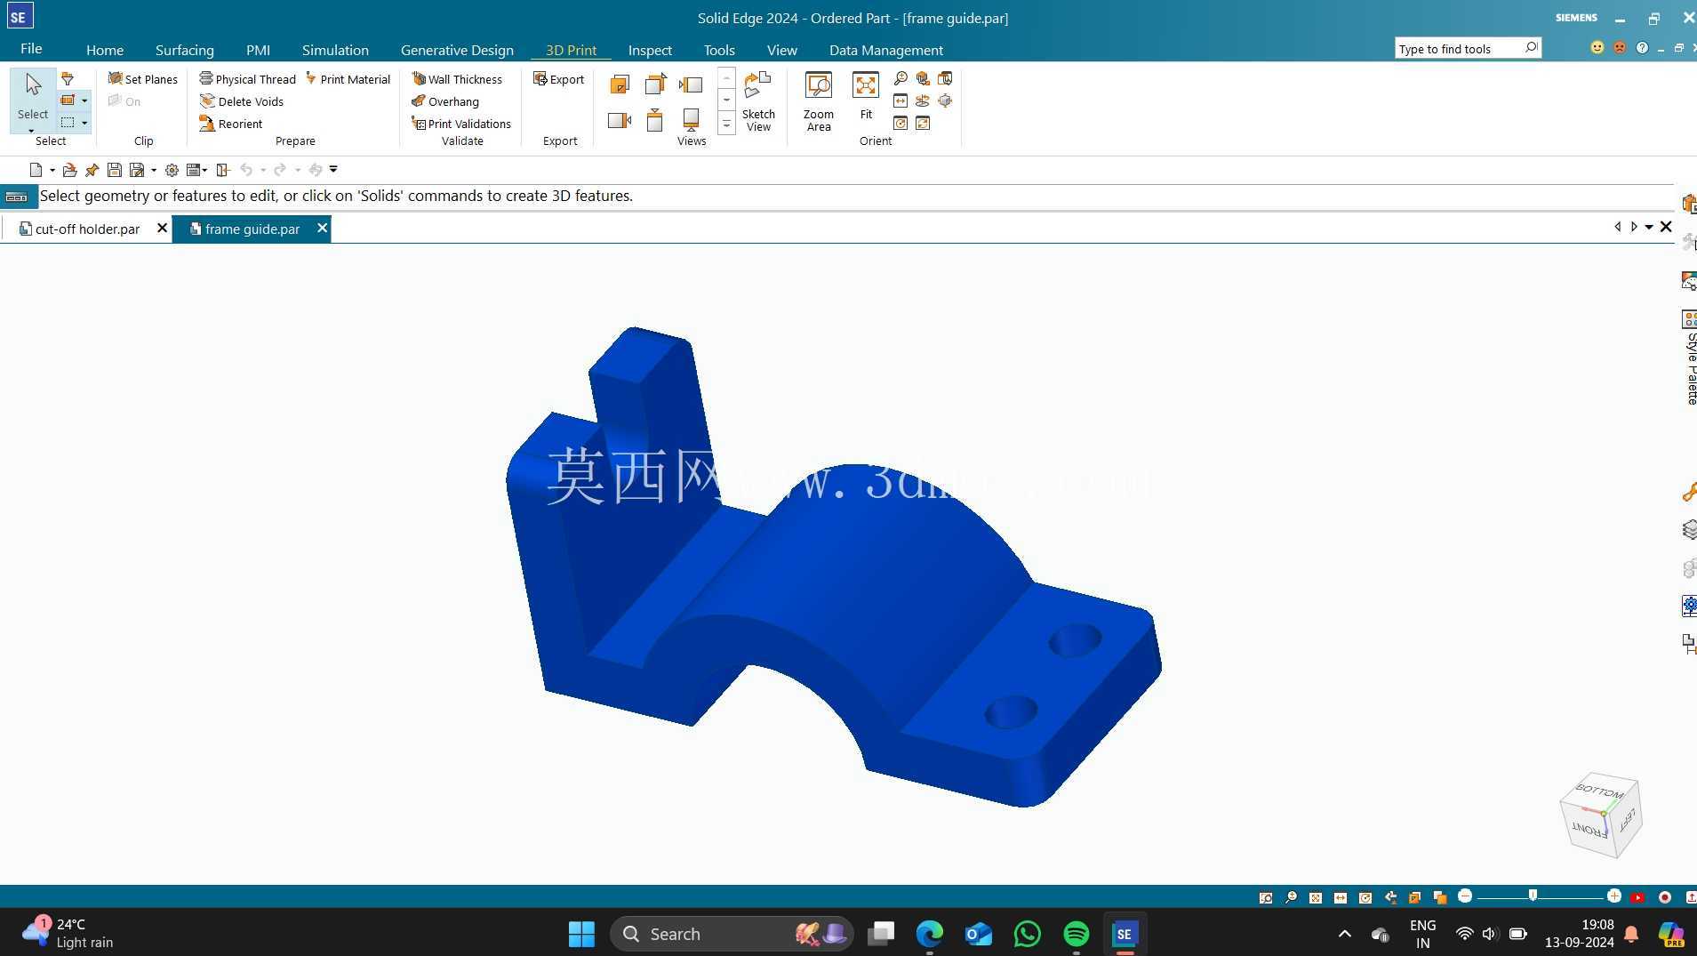Screen dimensions: 1697x956
Task: Click the zoom slider handle in status bar
Action: (1533, 896)
